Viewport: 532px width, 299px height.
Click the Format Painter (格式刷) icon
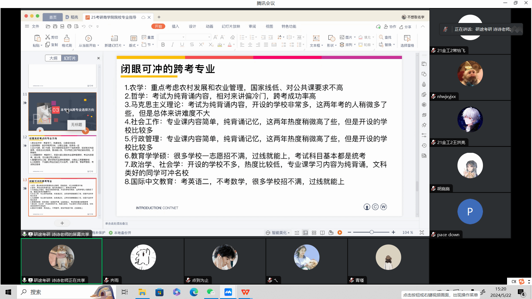click(66, 38)
